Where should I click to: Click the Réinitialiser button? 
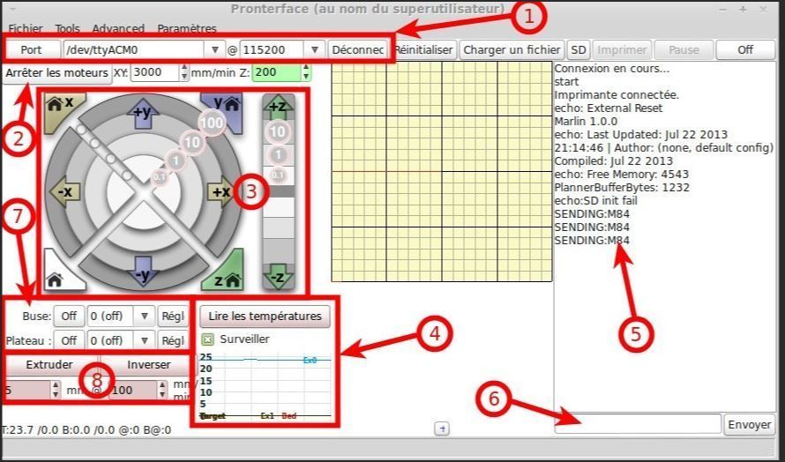pos(424,50)
